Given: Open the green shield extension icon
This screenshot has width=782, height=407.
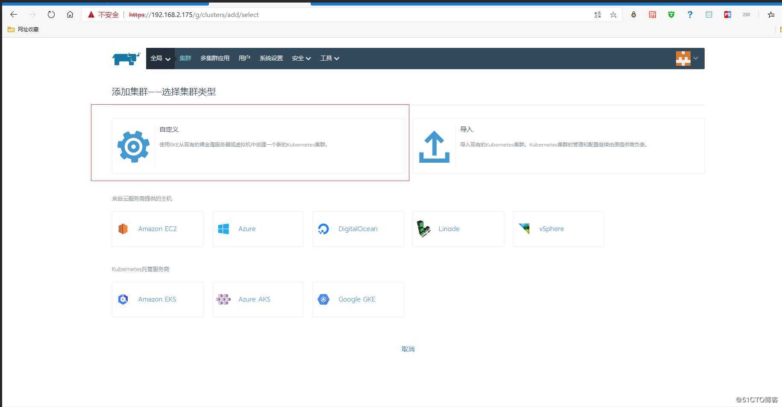Looking at the screenshot, I should tap(671, 15).
